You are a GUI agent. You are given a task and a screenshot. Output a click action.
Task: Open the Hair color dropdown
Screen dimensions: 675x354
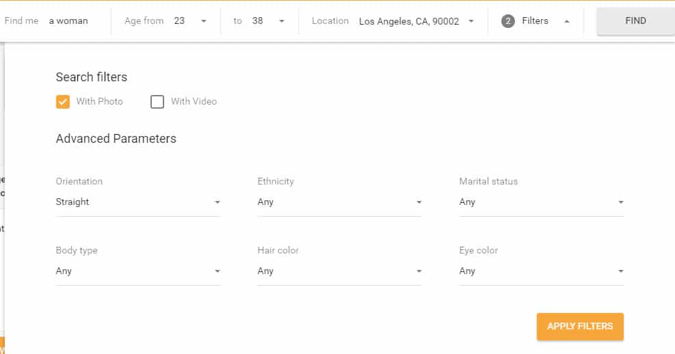click(339, 271)
